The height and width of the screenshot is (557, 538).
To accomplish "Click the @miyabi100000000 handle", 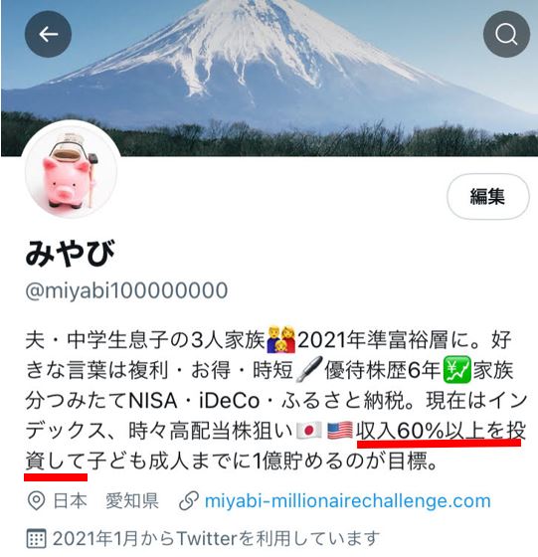I will tap(126, 290).
